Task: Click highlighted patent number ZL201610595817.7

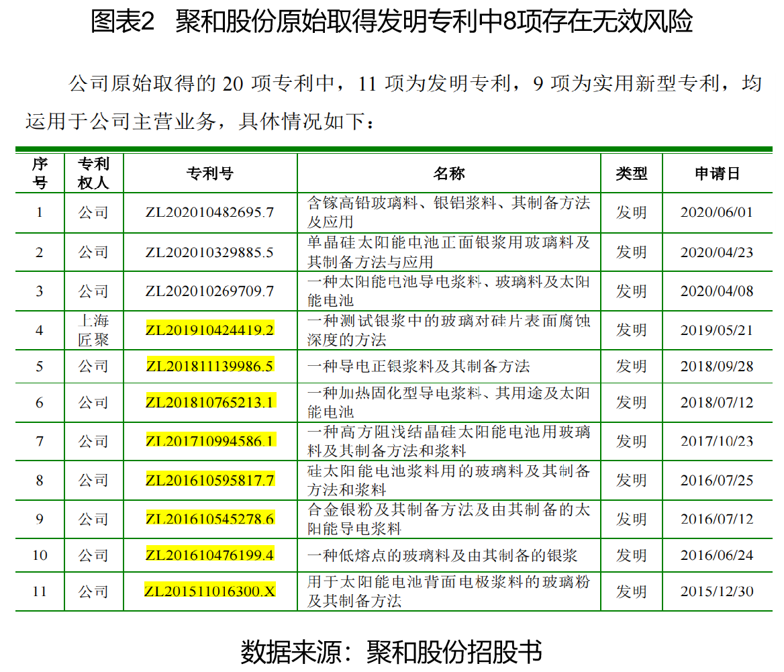Action: point(209,480)
